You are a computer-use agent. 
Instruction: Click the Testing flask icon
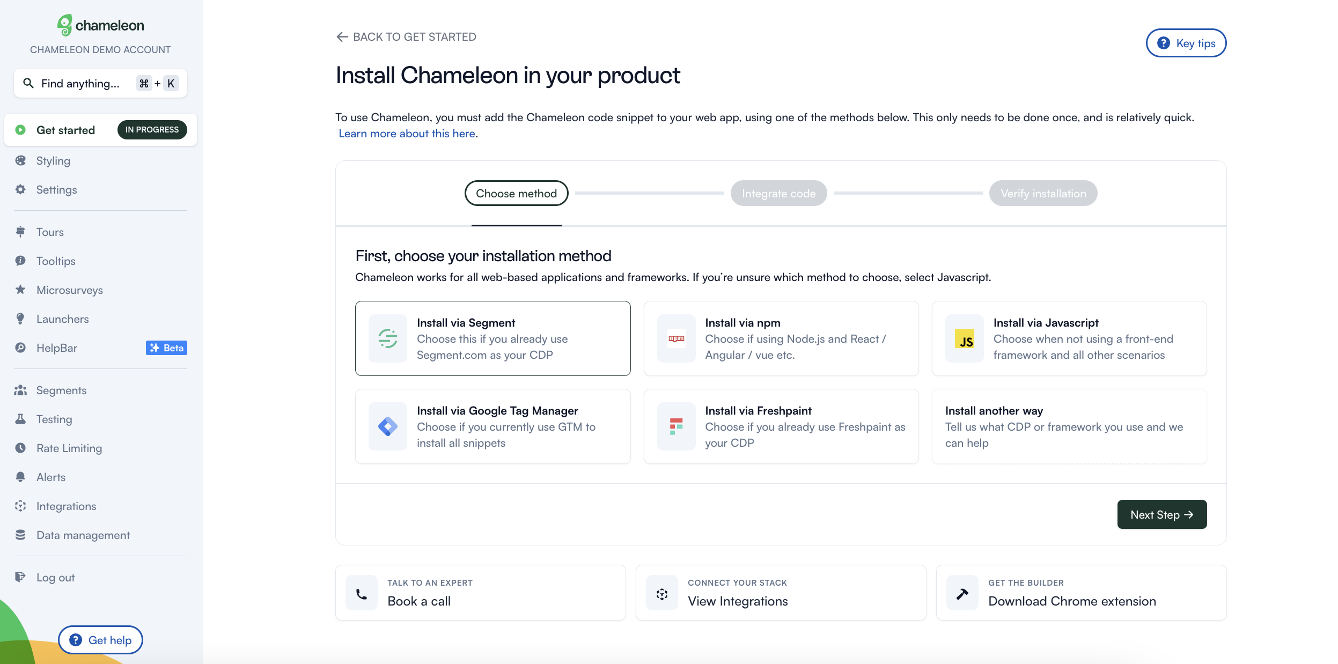20,419
